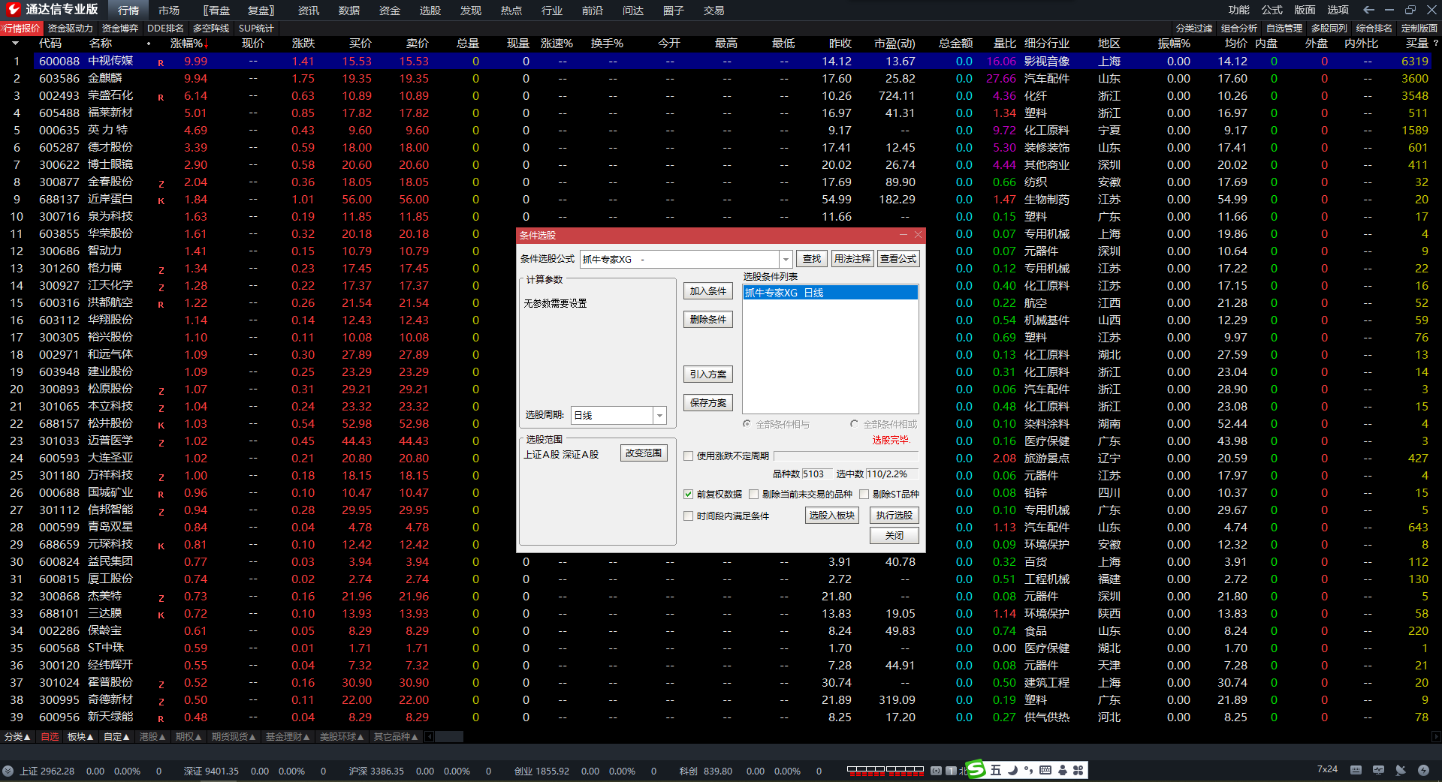This screenshot has width=1442, height=782.
Task: Enable the 剔除ST品种 checkbox
Action: pos(864,494)
